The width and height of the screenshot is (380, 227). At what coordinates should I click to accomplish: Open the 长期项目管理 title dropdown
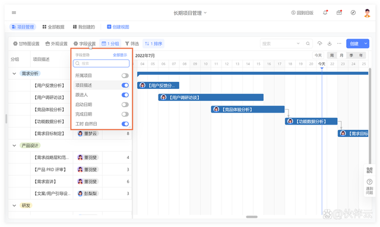click(190, 13)
